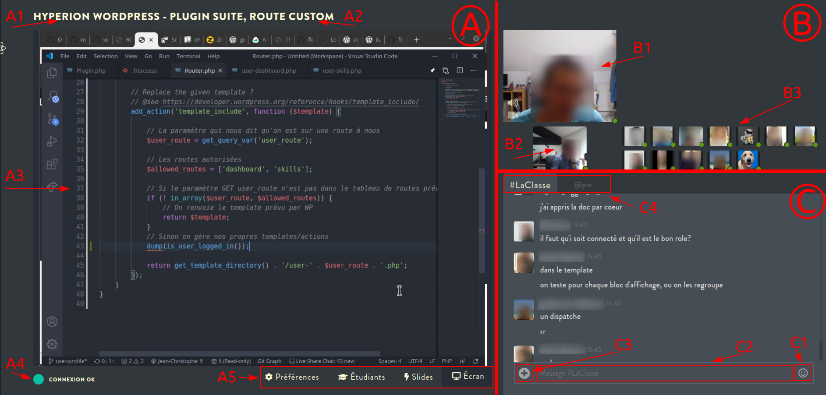The width and height of the screenshot is (826, 395).
Task: Click the golden retriever student avatar
Action: [x=748, y=160]
